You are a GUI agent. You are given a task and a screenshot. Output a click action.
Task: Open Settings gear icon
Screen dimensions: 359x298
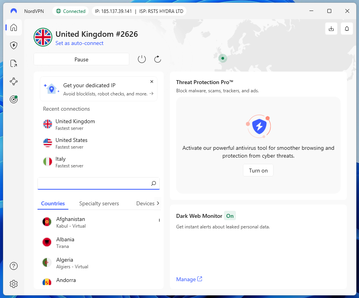(x=14, y=284)
